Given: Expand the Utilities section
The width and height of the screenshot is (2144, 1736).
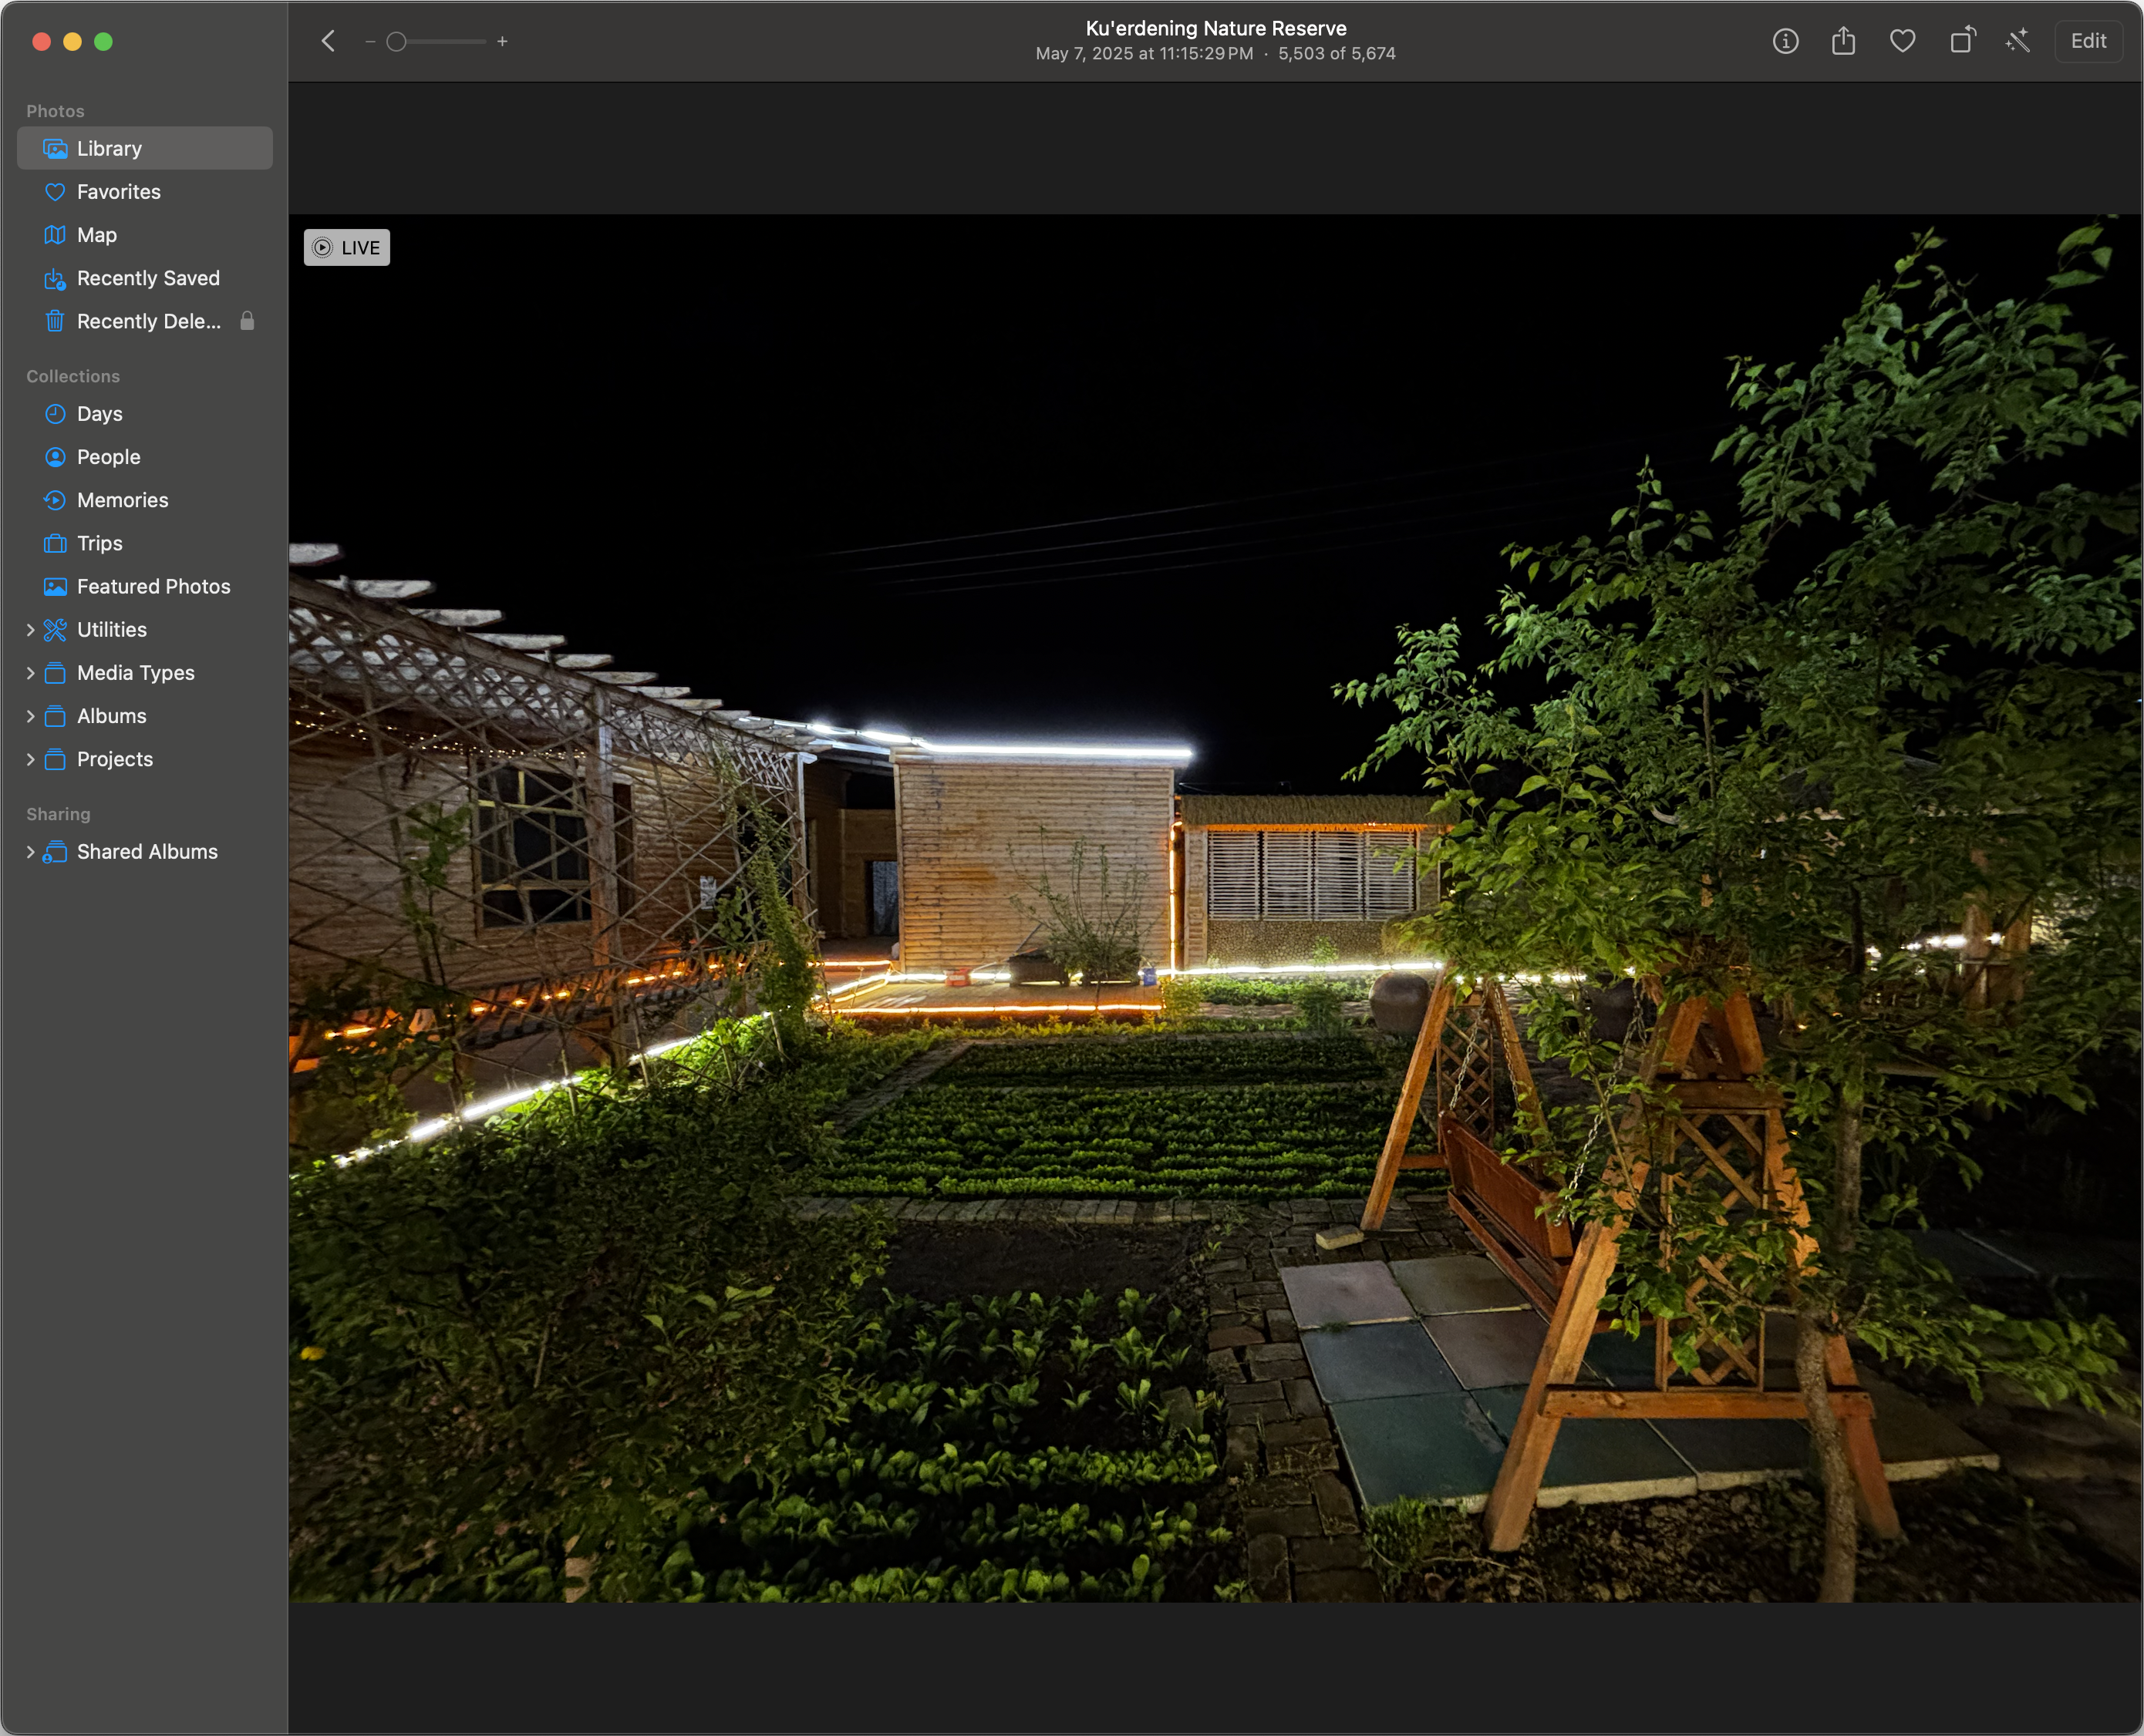Looking at the screenshot, I should pos(30,629).
